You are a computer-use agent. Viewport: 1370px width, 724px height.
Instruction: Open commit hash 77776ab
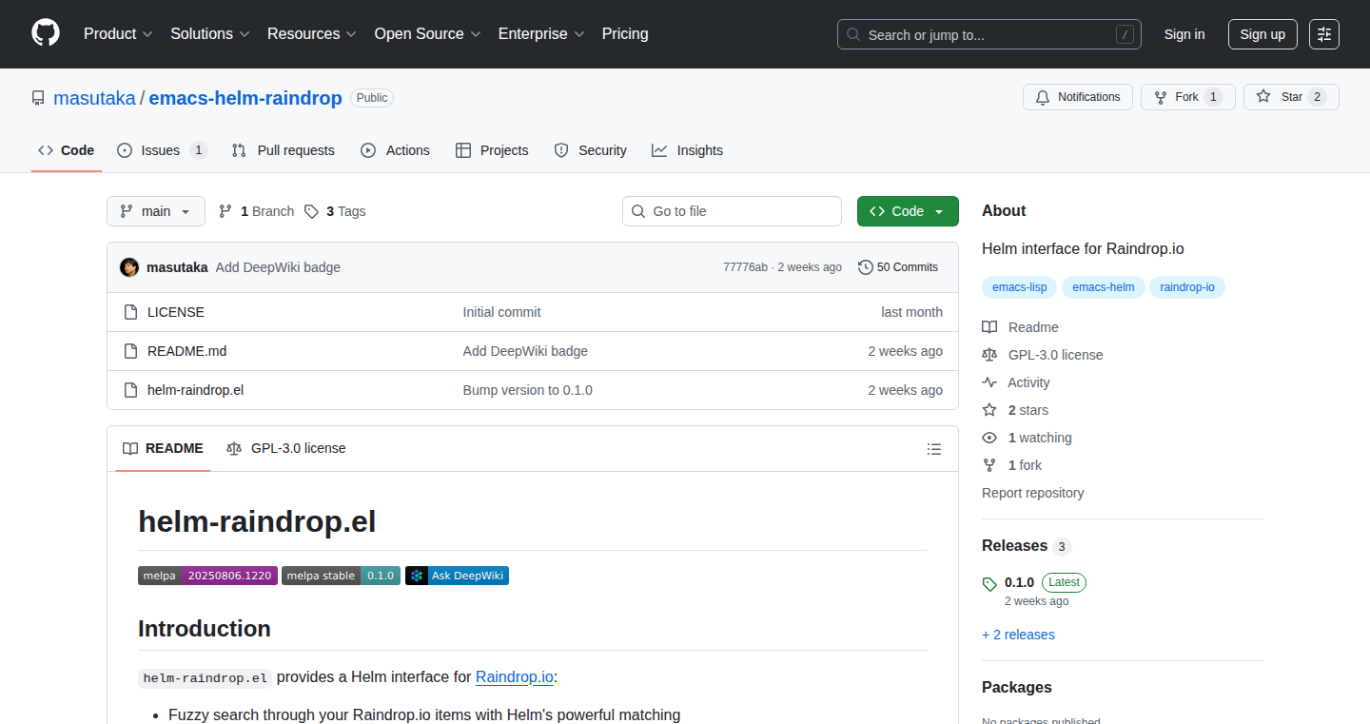tap(745, 267)
